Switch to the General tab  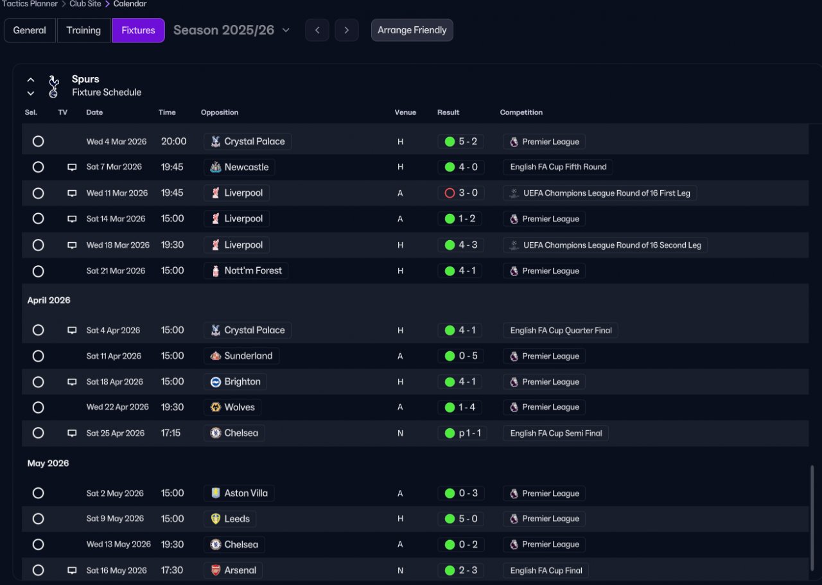tap(30, 30)
